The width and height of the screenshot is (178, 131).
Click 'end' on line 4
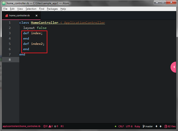click(x=26, y=39)
